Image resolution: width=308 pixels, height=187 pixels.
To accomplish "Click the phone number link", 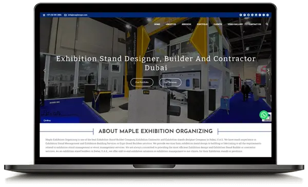I will 54,15.
